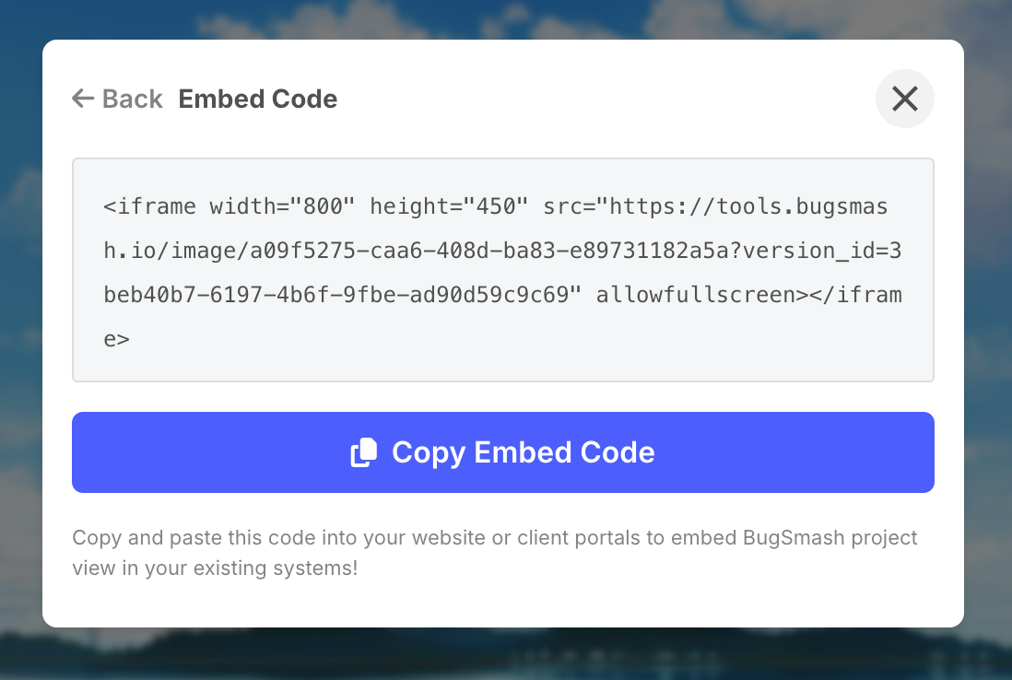Click the blurred background above the dialog
Screen dimensions: 1012x680
click(505, 18)
